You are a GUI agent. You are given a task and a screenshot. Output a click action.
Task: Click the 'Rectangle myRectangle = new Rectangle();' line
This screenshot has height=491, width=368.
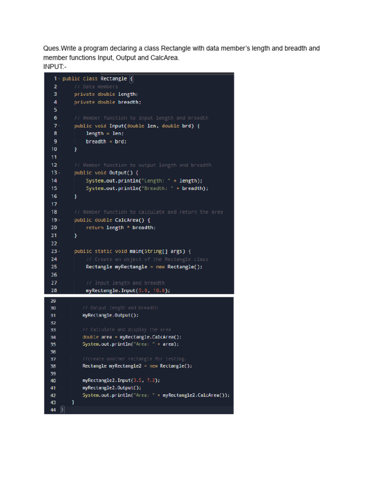click(144, 267)
